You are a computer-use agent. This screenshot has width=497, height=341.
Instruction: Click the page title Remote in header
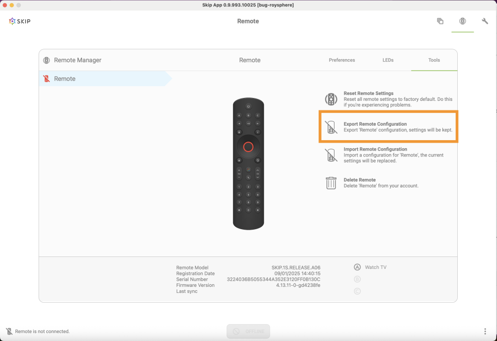(248, 21)
